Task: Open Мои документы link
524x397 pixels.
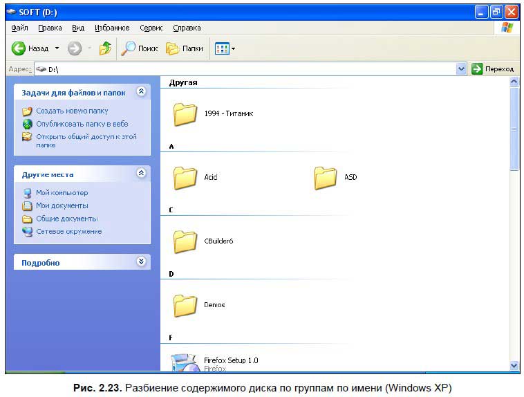Action: (62, 205)
